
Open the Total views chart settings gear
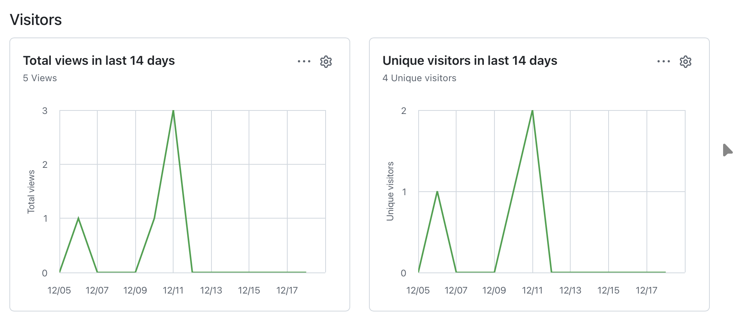click(x=326, y=61)
